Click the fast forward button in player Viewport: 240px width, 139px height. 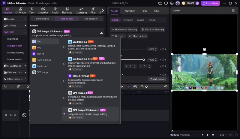point(213,135)
